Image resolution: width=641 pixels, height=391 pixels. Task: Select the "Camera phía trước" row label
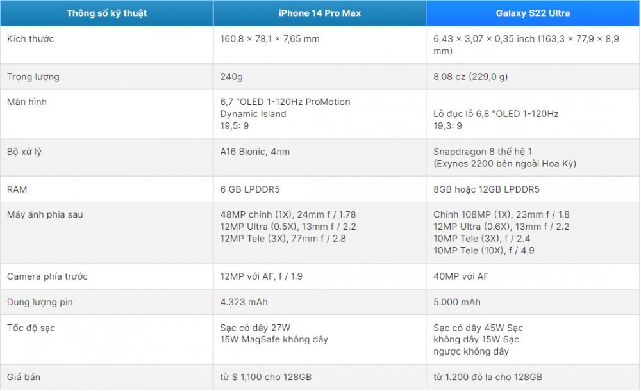click(47, 276)
